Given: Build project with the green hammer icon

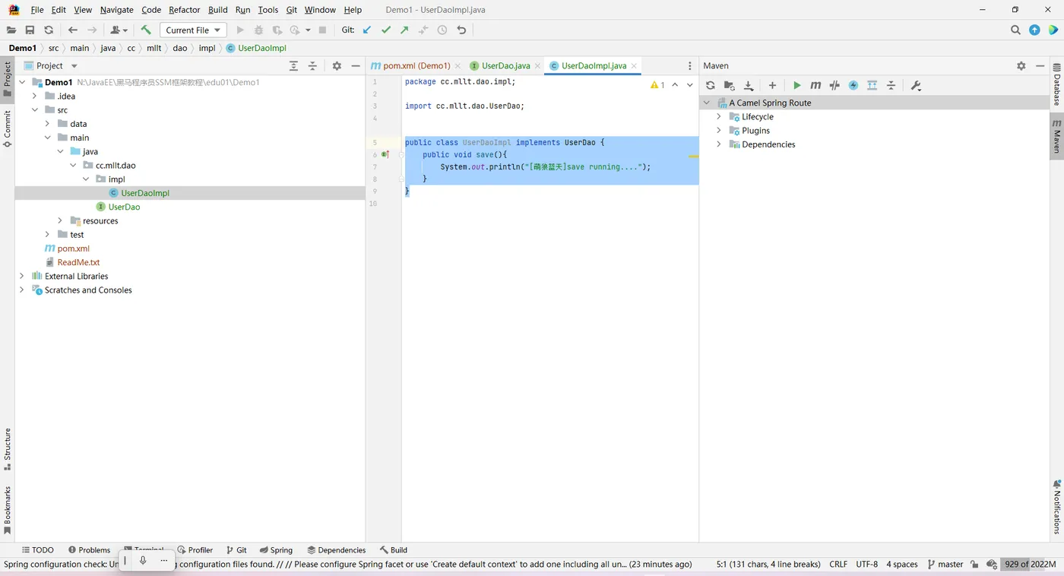Looking at the screenshot, I should pos(146,30).
